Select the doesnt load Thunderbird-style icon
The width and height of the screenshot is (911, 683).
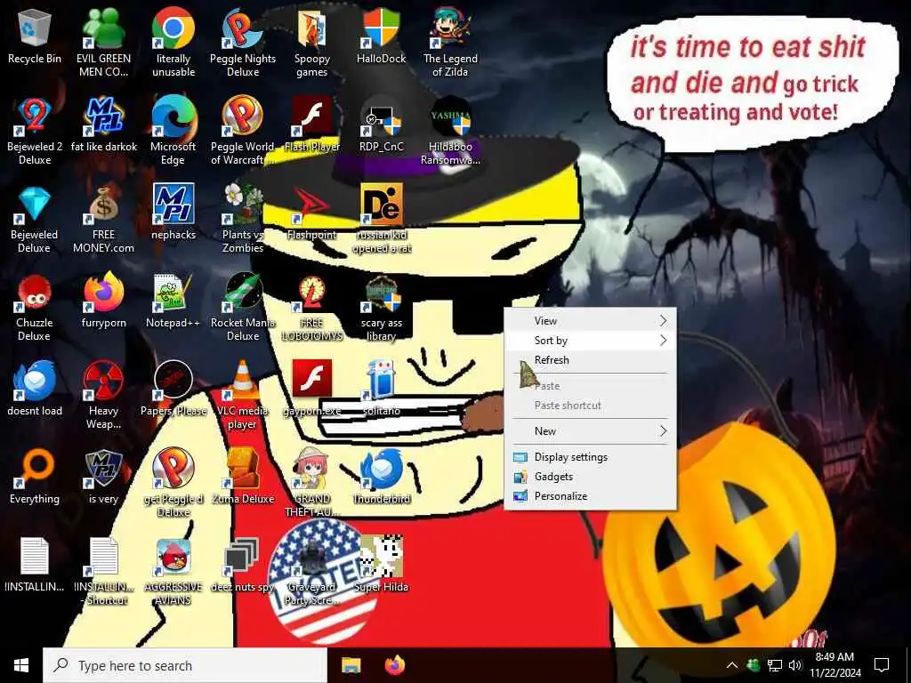pos(35,390)
